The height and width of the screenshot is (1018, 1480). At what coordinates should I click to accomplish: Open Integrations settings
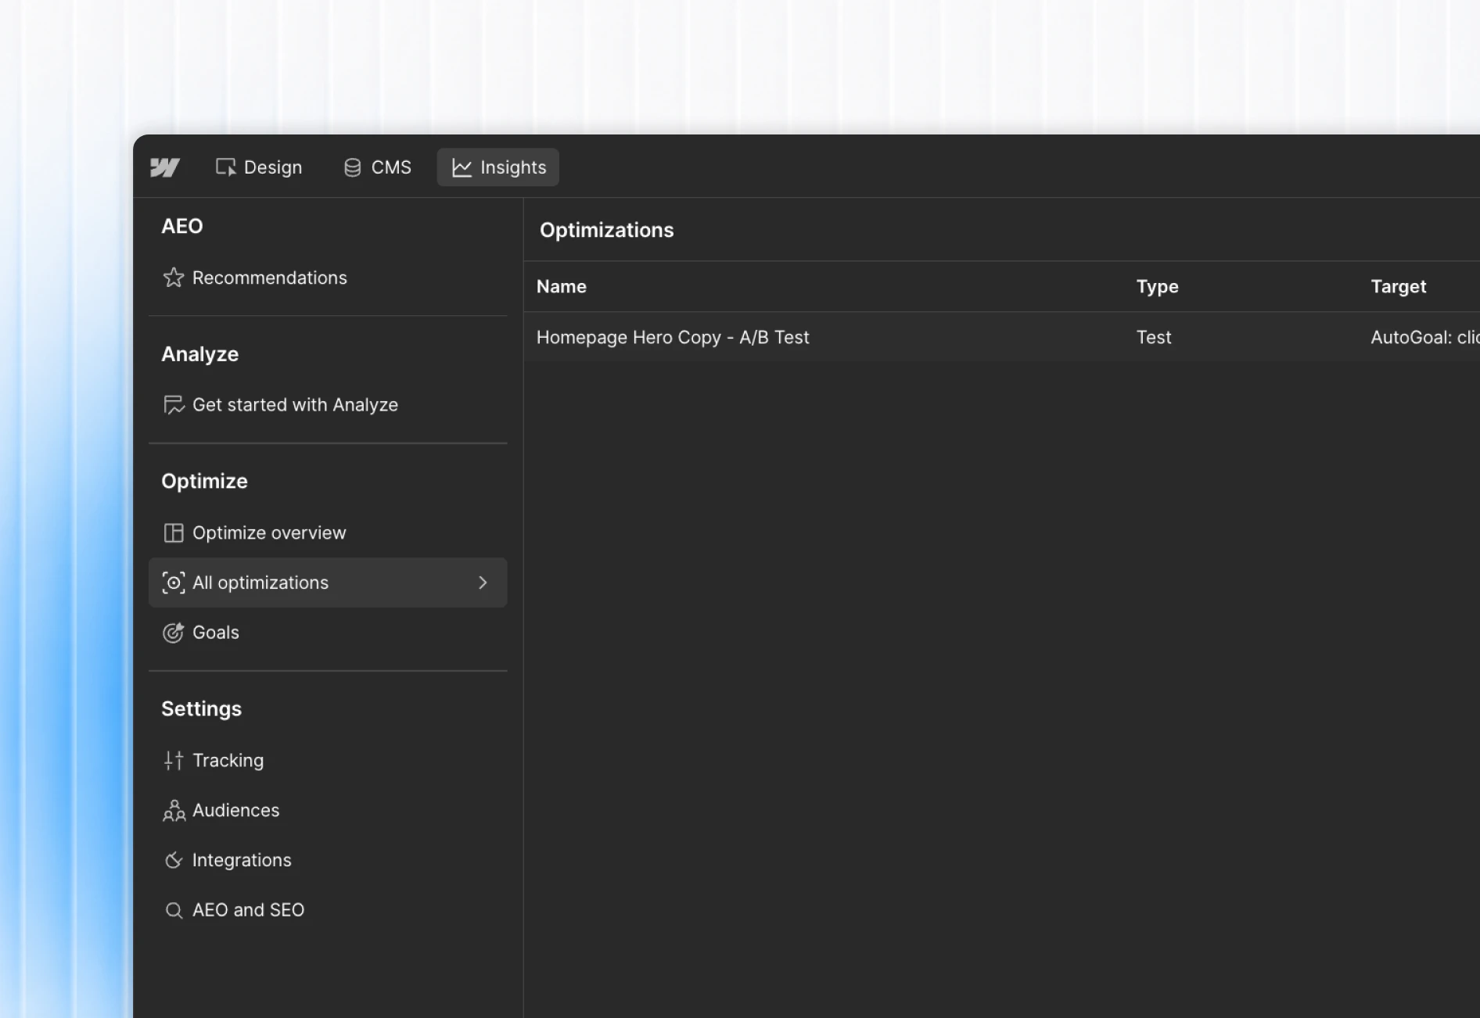tap(328, 860)
